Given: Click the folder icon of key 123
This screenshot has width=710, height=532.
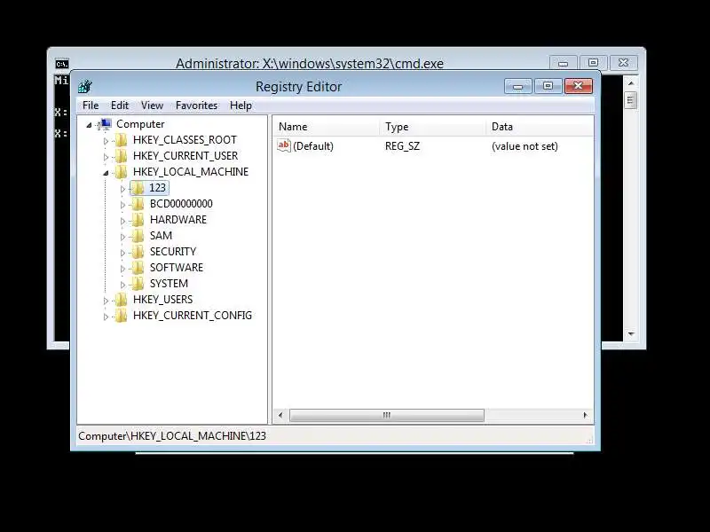Looking at the screenshot, I should [138, 188].
